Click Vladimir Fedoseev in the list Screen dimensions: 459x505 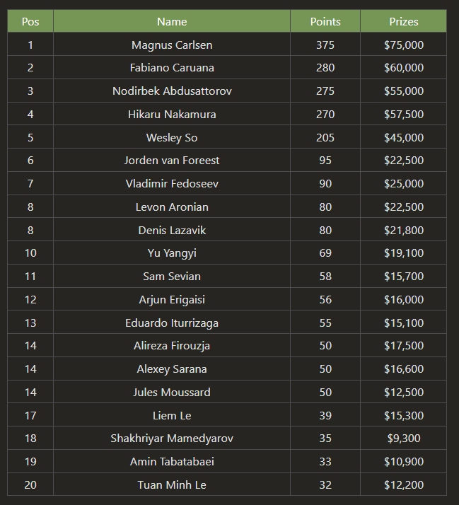[x=172, y=184]
